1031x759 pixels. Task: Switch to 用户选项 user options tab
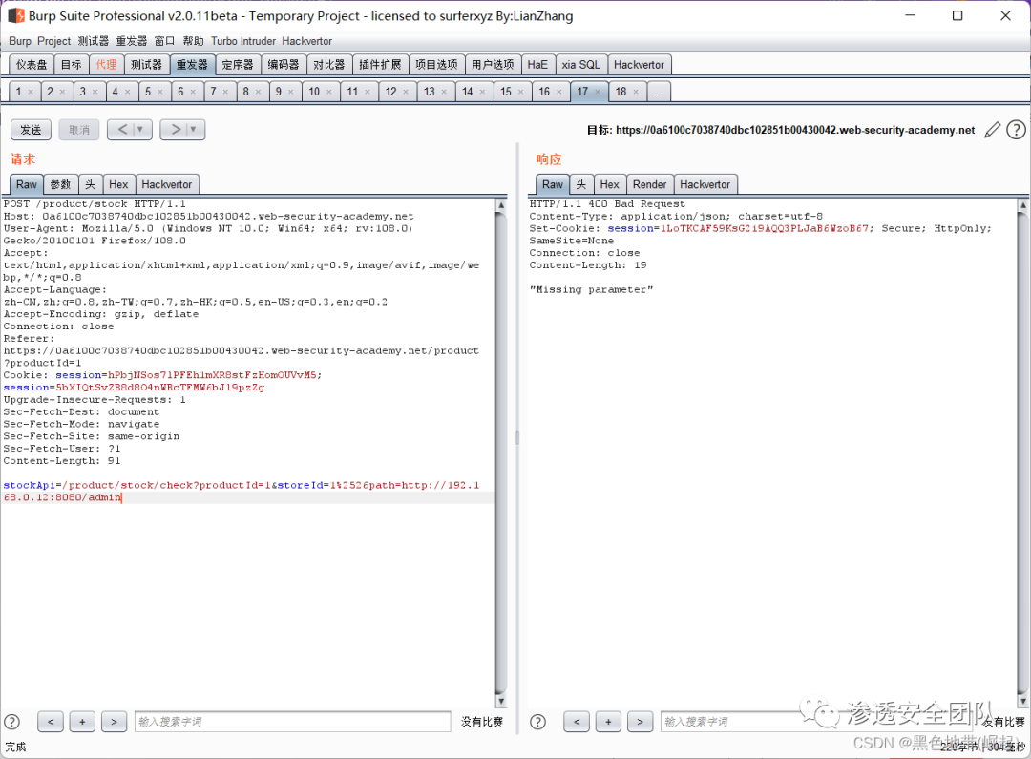(x=493, y=65)
